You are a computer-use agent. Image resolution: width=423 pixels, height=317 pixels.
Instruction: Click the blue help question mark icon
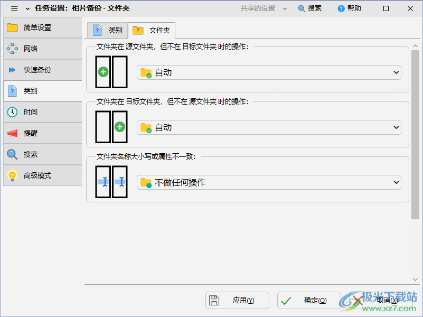341,8
